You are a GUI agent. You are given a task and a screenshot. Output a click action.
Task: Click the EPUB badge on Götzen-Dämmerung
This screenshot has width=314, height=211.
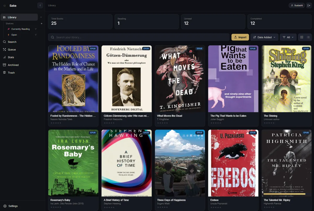click(x=146, y=48)
